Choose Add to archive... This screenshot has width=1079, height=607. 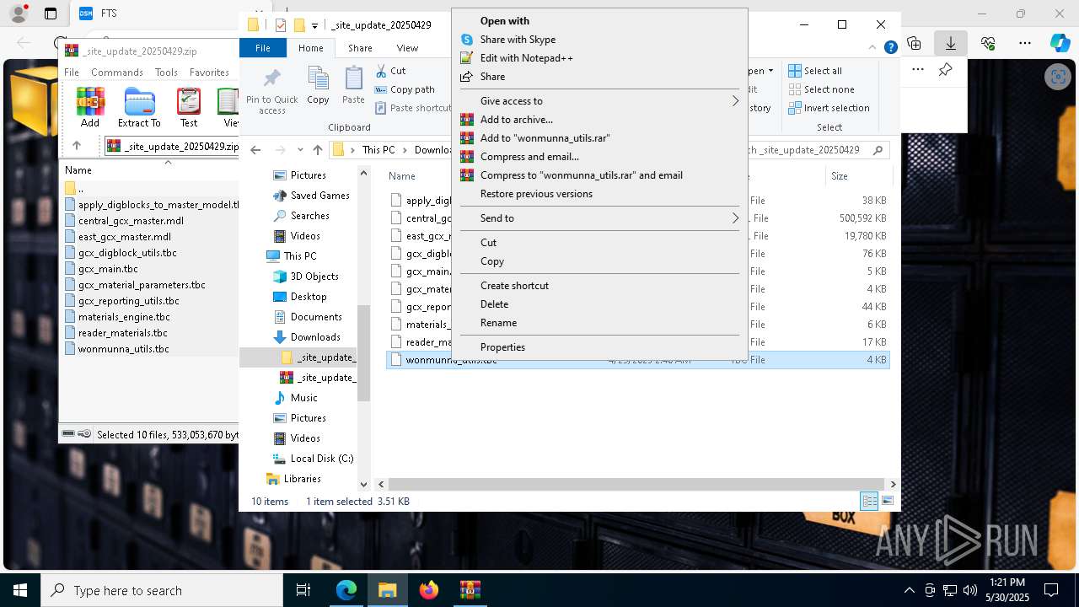click(x=599, y=120)
